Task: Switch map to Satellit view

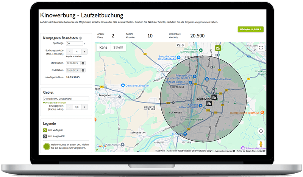Action: click(x=119, y=48)
